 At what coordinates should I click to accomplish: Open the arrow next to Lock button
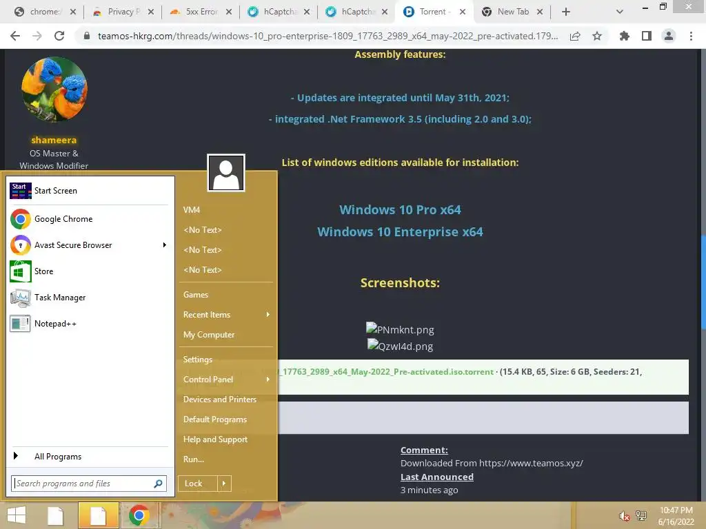point(224,484)
